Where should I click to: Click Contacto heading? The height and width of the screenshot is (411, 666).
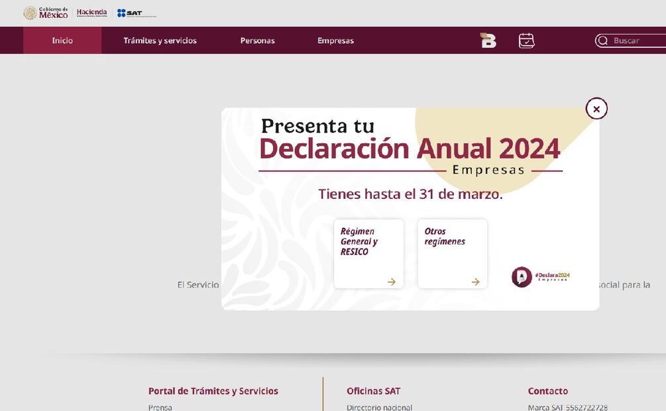[x=548, y=391]
